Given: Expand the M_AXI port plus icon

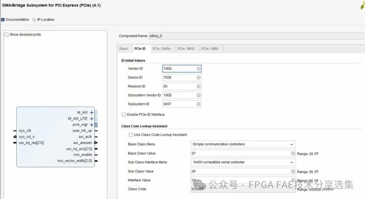Looking at the screenshot, I should (x=92, y=113).
